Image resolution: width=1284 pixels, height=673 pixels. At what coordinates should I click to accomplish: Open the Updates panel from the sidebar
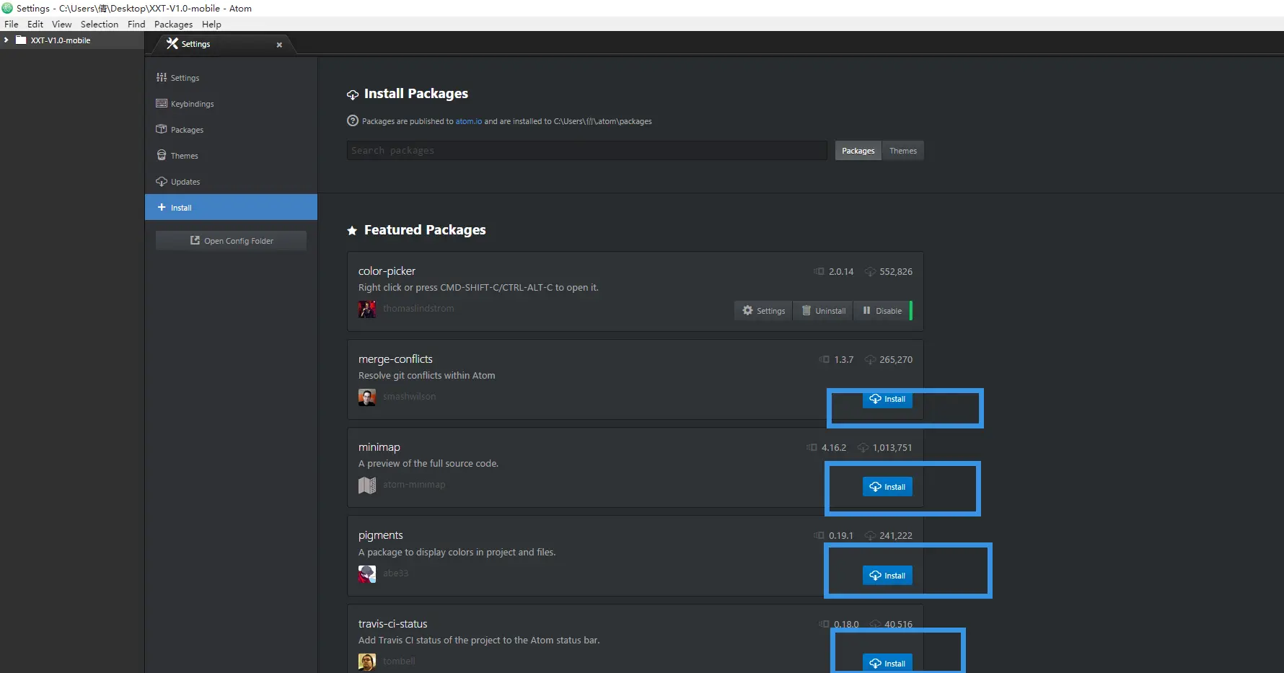pyautogui.click(x=231, y=182)
